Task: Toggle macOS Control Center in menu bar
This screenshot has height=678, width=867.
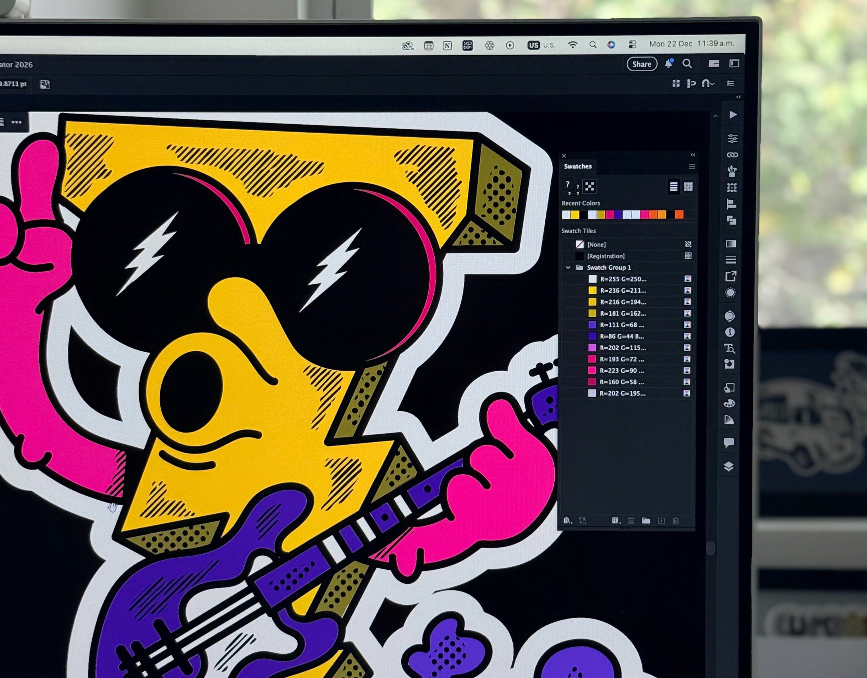Action: [x=632, y=44]
